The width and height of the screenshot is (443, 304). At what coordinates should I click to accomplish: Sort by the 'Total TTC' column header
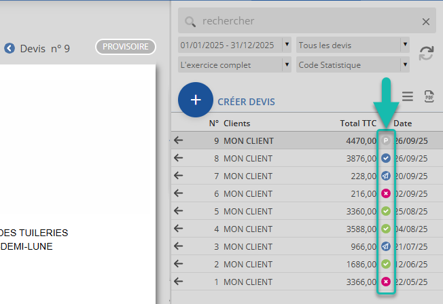(358, 123)
